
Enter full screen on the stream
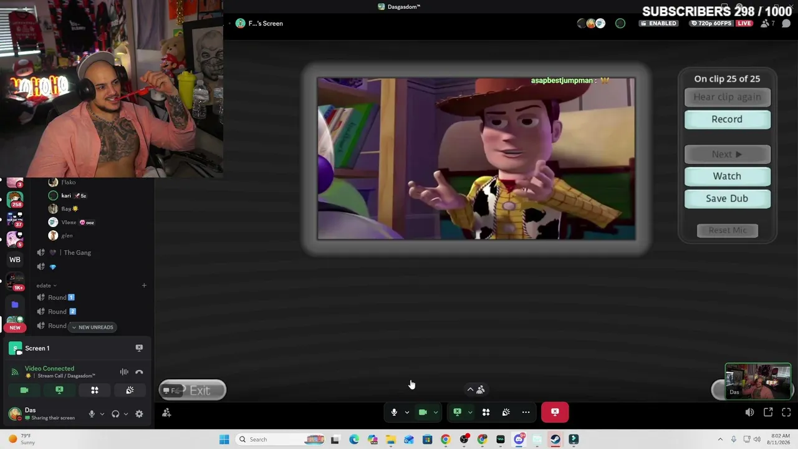click(x=786, y=412)
